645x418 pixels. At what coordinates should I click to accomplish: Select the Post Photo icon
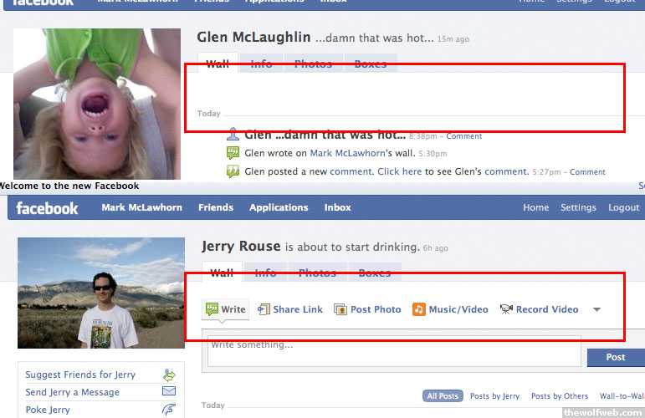(340, 309)
